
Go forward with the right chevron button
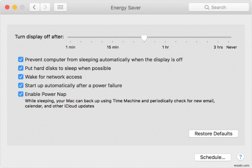coord(45,7)
